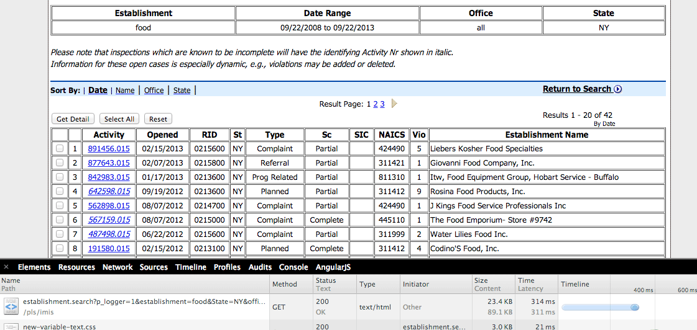
Task: Click the Initiator column header
Action: (x=435, y=284)
